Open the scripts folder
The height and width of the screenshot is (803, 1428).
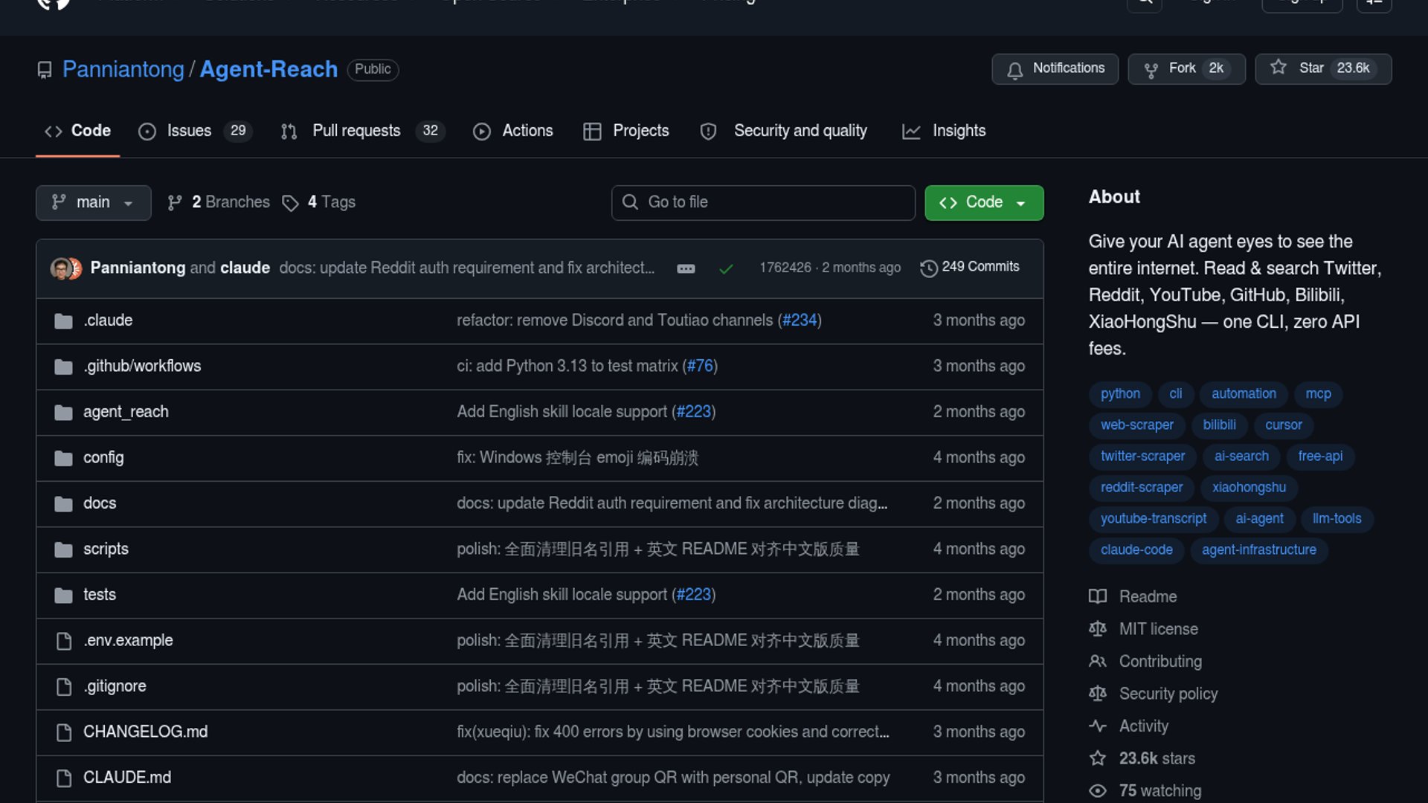coord(106,549)
